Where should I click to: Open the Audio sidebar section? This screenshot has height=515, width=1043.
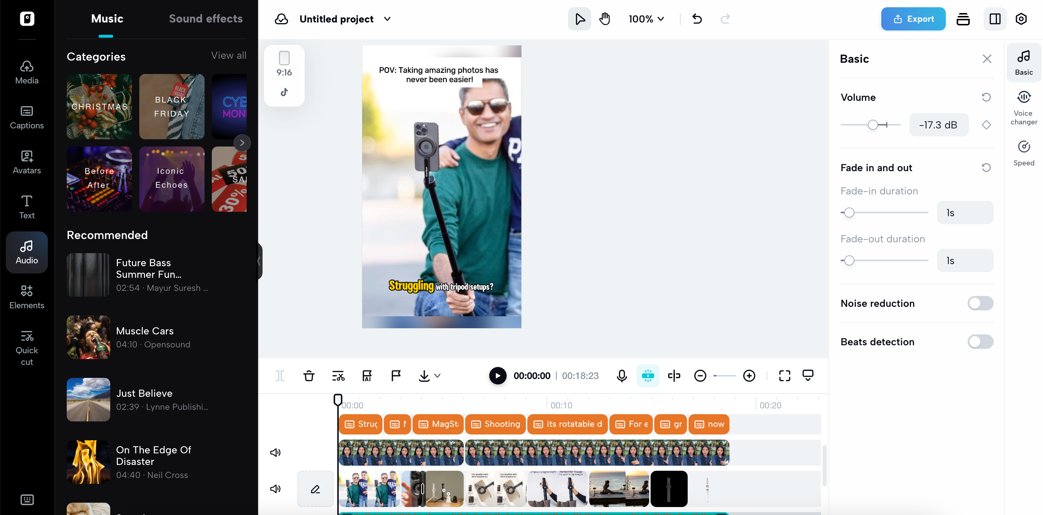(27, 252)
